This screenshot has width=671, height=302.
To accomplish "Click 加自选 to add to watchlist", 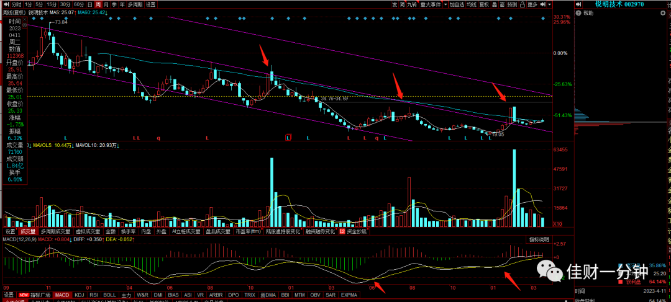I will click(x=457, y=4).
